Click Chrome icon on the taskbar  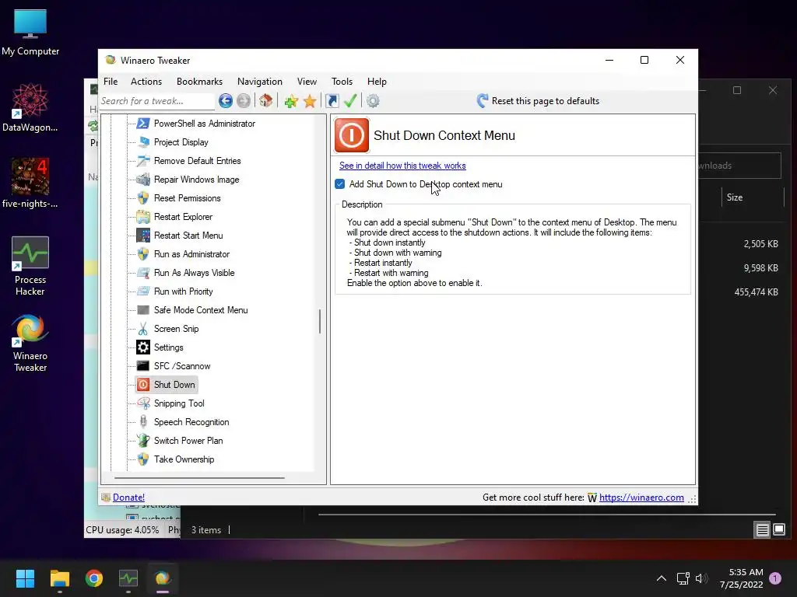[94, 578]
